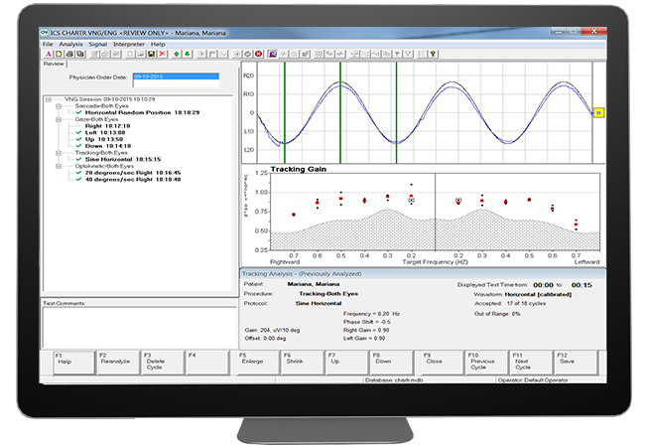Collapse the Gaze-Both Eyes tree node

click(x=58, y=119)
